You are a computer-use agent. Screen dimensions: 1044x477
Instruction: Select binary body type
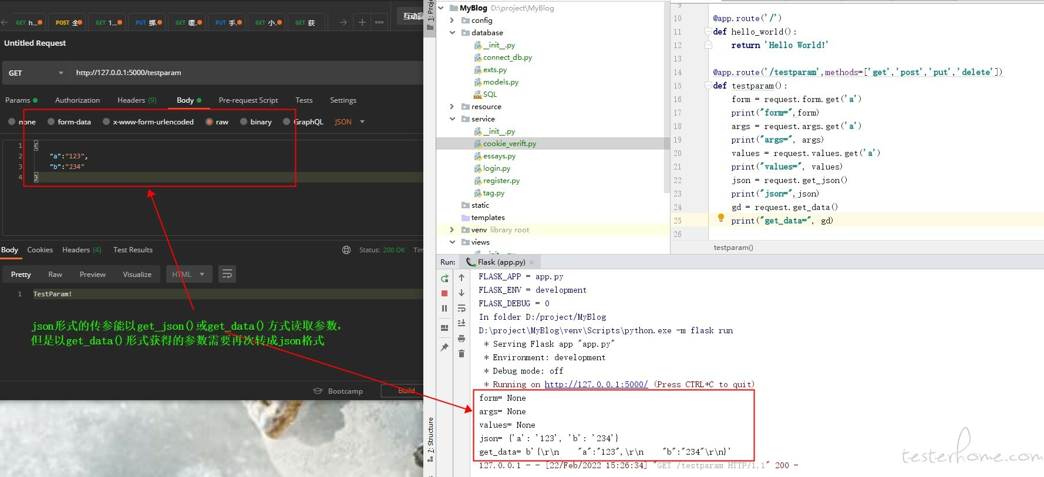pos(256,122)
